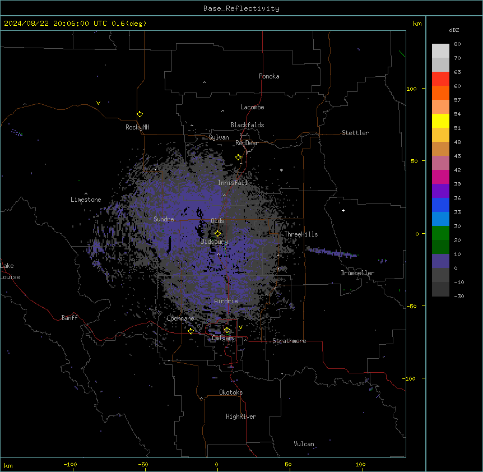Click the Banff label

click(x=69, y=318)
